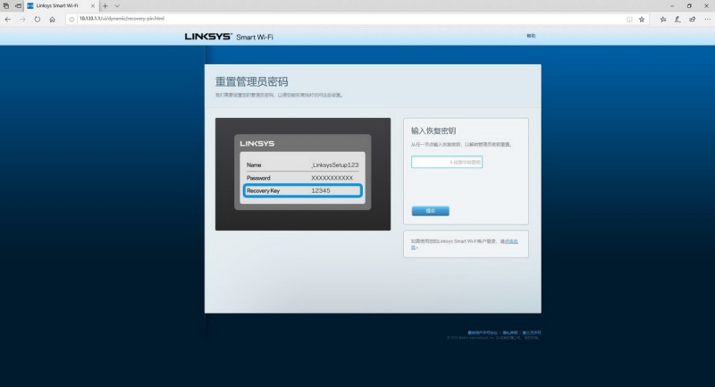Set these tabs aside
715x387 pixels.
pos(18,6)
